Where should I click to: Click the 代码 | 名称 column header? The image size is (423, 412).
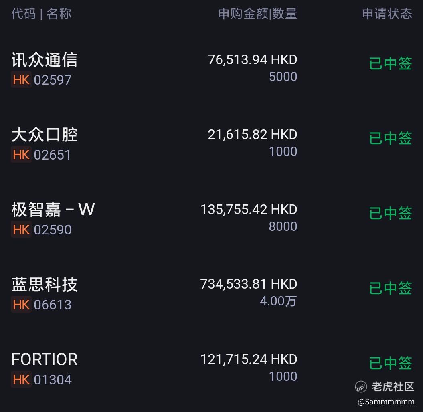coord(41,14)
